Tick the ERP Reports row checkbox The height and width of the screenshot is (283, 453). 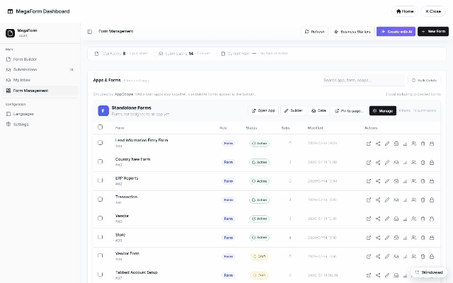click(x=101, y=180)
